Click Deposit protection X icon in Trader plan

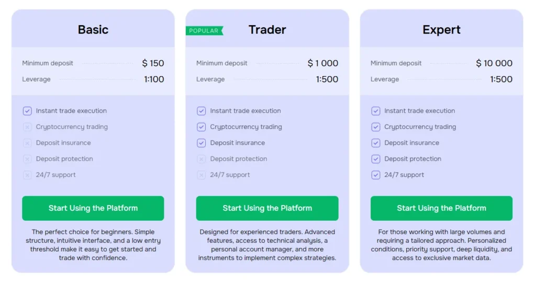[x=201, y=159]
